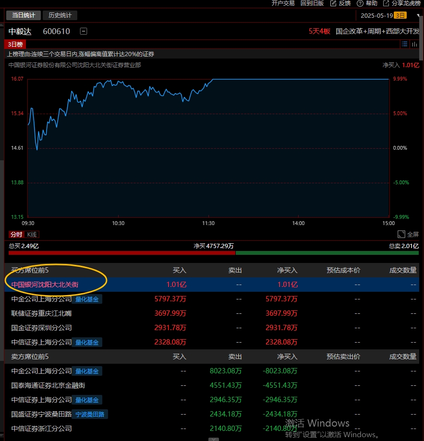
Task: Select buyer row 中国银河沈阳大北关街
Action: tap(212, 285)
